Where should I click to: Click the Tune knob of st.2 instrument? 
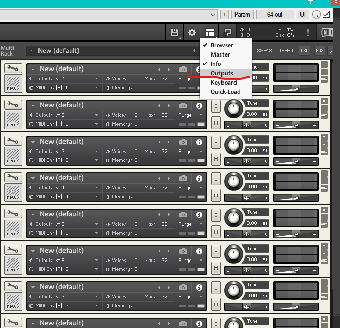[x=233, y=108]
